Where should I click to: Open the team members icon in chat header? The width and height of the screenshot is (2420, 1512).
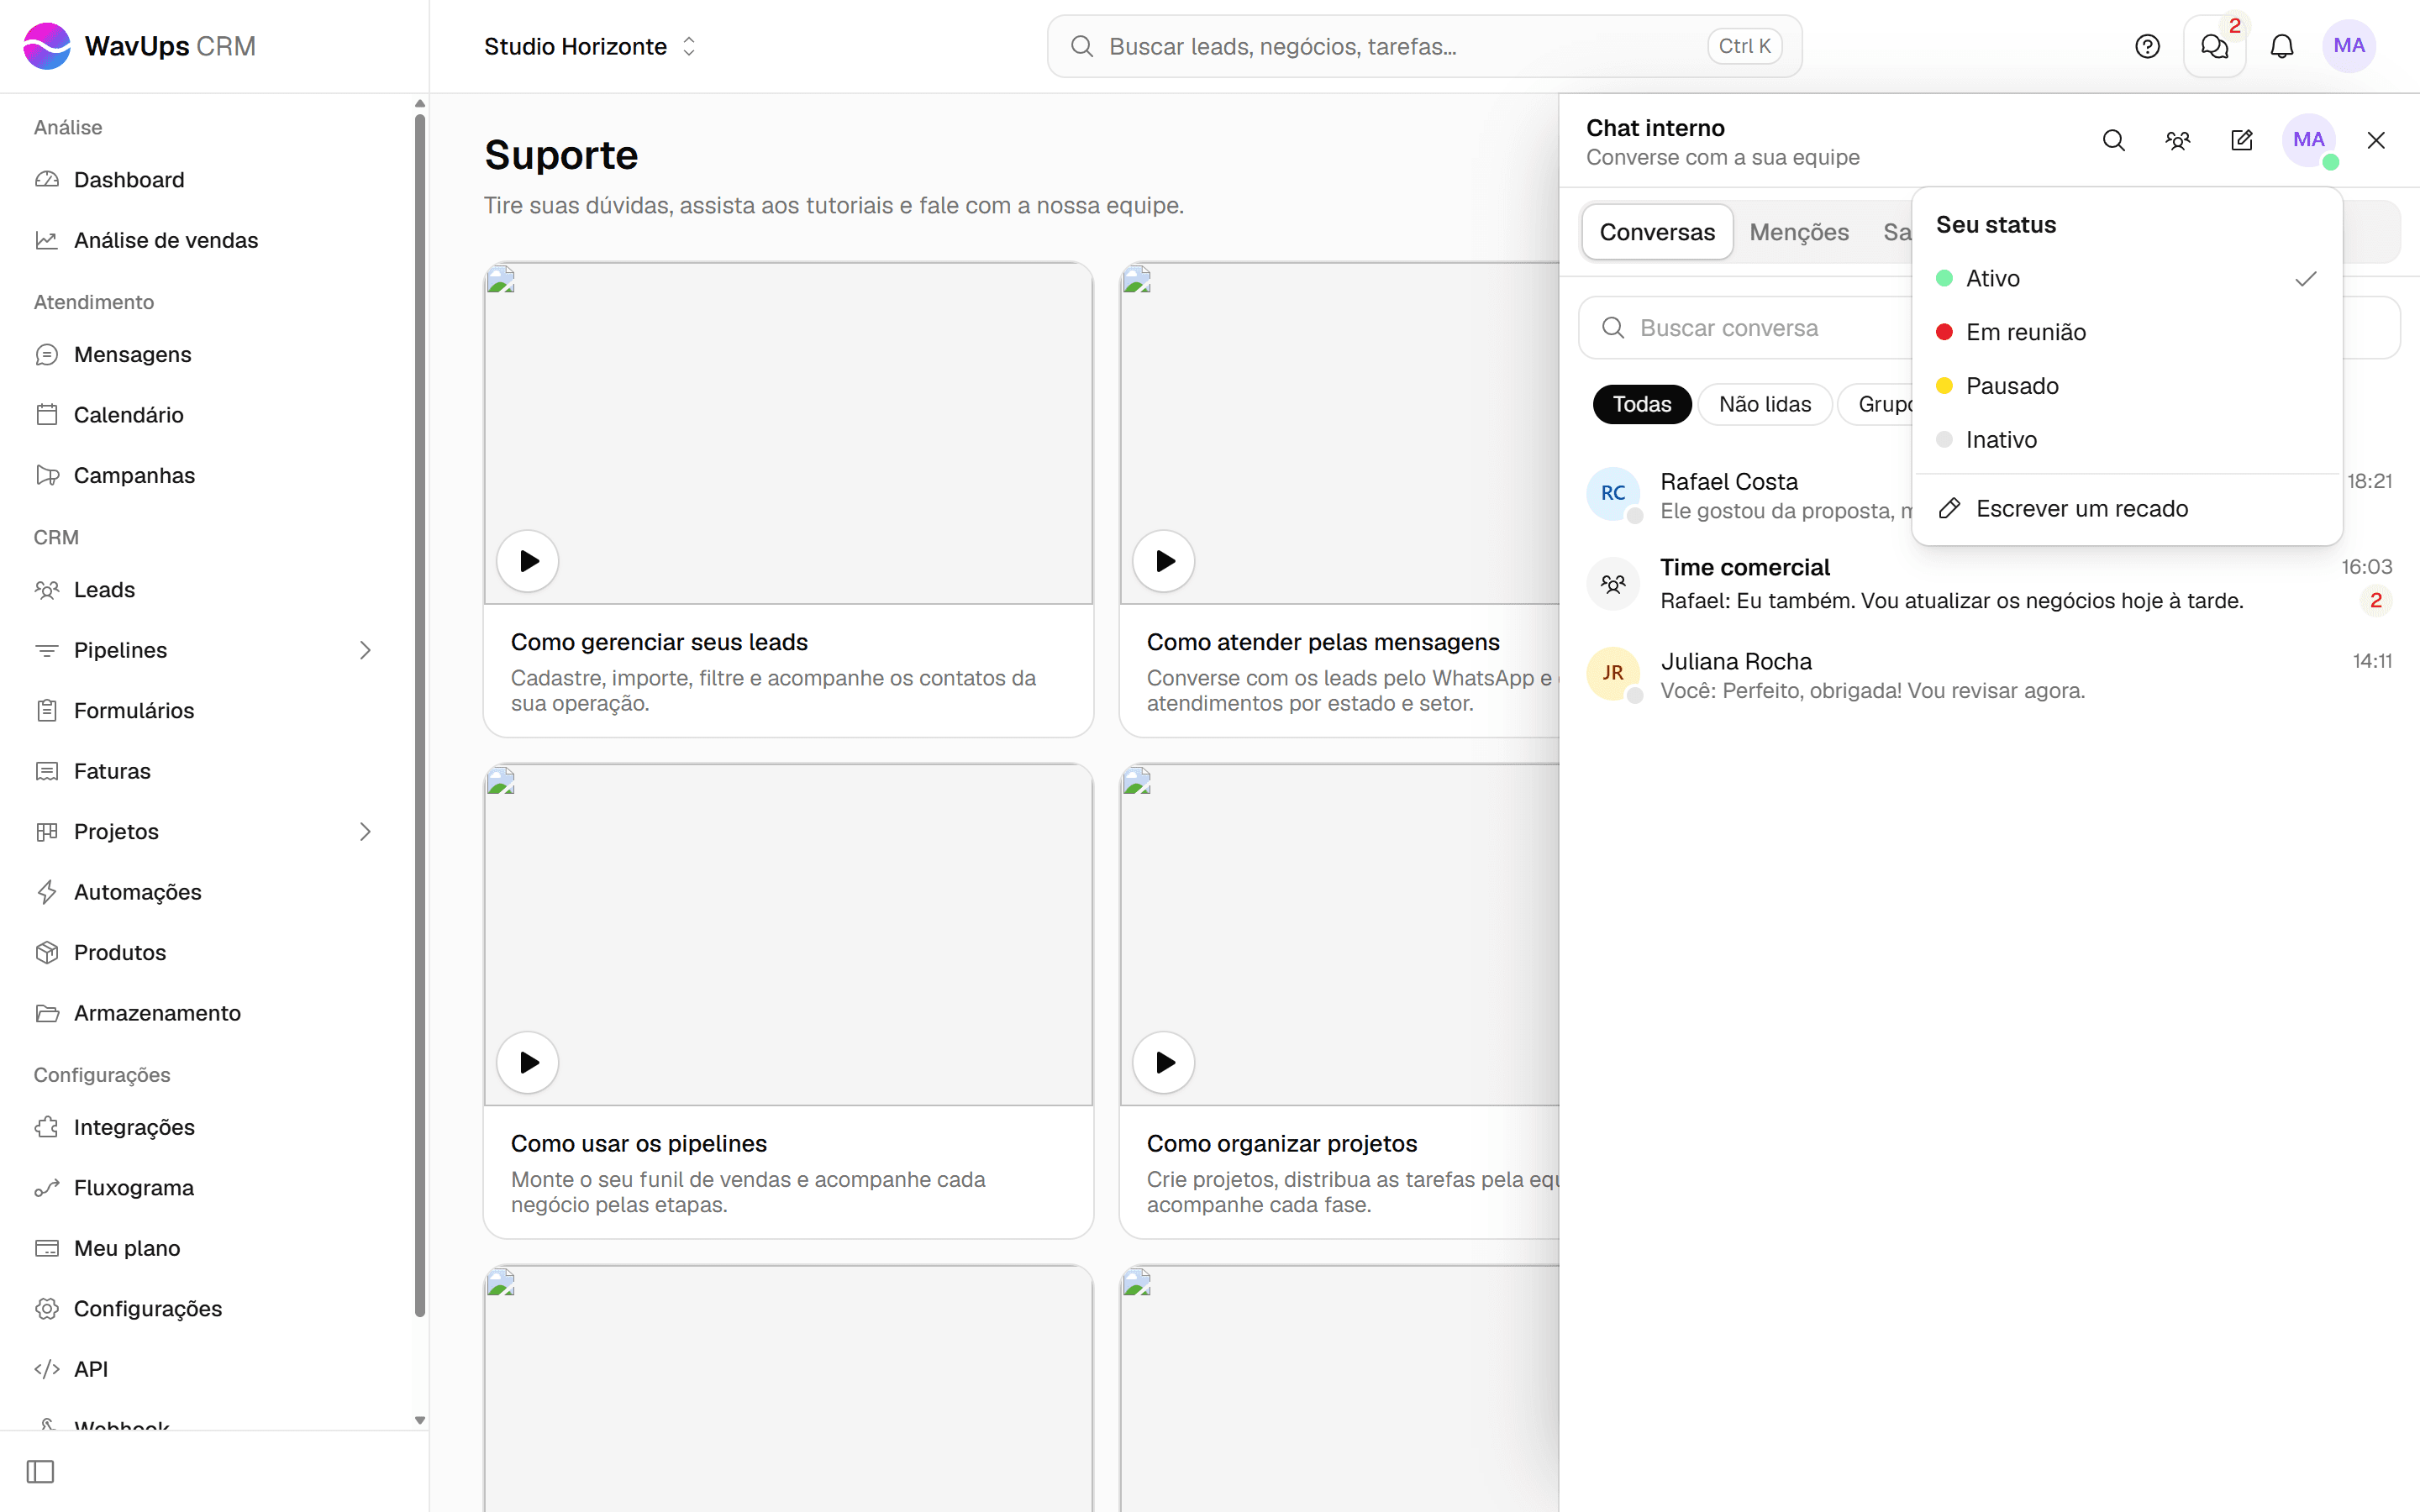click(2178, 140)
